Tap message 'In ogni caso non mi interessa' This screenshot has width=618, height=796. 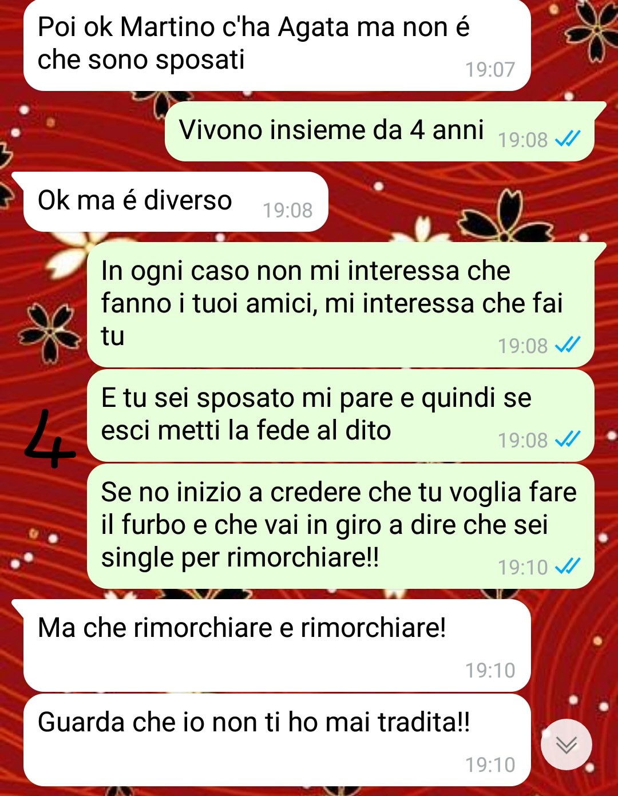[340, 304]
